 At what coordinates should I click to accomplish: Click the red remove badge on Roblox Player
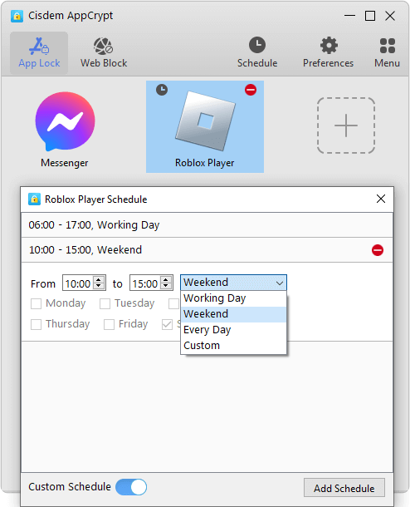[x=251, y=90]
